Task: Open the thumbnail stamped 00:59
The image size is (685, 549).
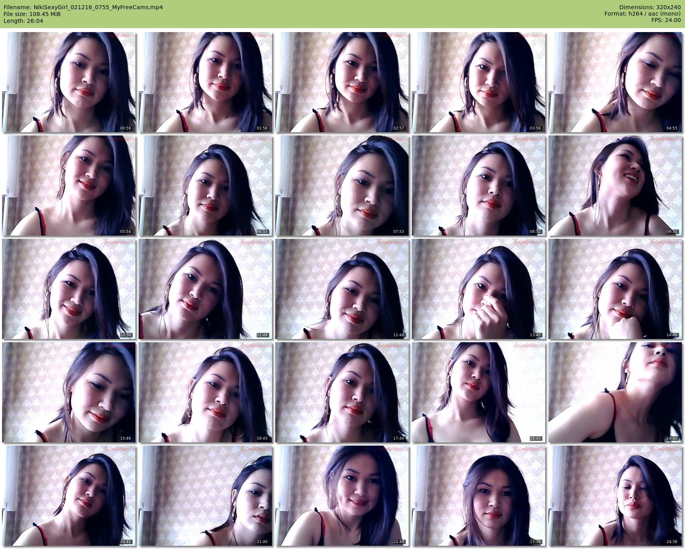Action: 69,82
